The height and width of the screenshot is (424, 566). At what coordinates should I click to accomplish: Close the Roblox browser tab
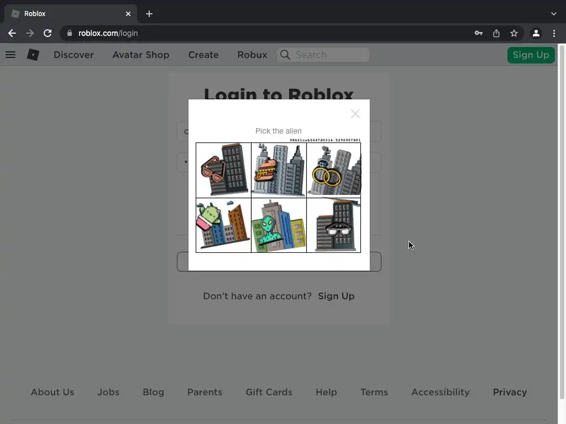[x=128, y=14]
